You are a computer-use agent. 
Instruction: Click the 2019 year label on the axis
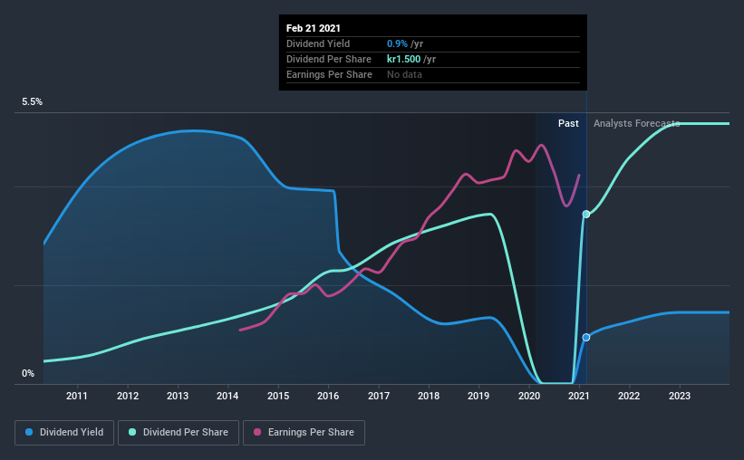click(x=478, y=396)
